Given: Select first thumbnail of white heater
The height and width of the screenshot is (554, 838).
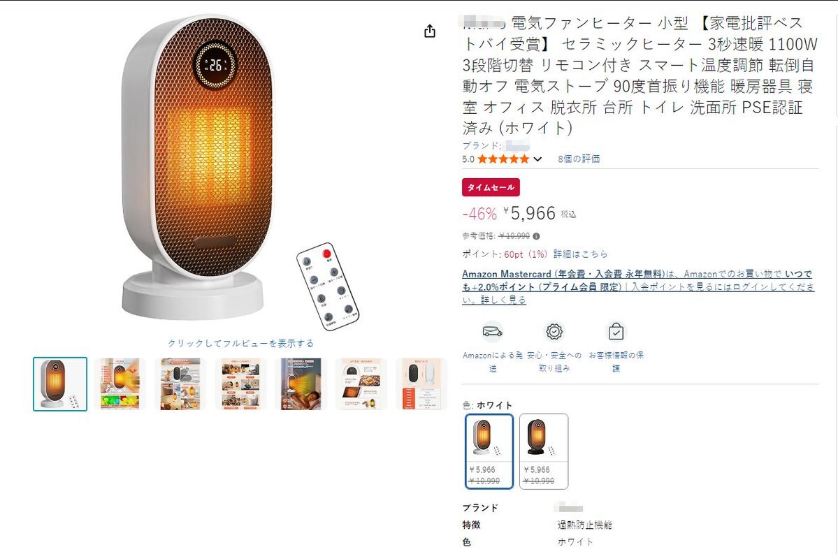Looking at the screenshot, I should (60, 384).
